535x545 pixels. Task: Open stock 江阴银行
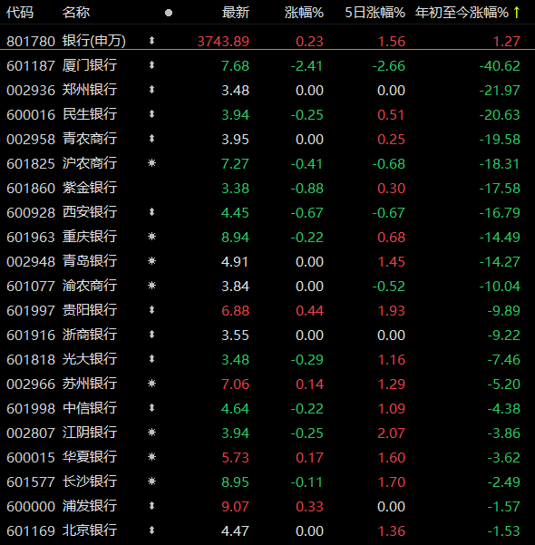pyautogui.click(x=90, y=433)
